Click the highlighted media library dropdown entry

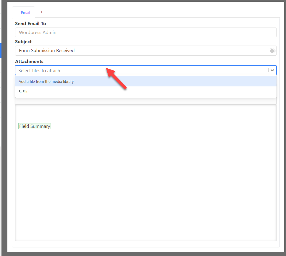click(46, 81)
